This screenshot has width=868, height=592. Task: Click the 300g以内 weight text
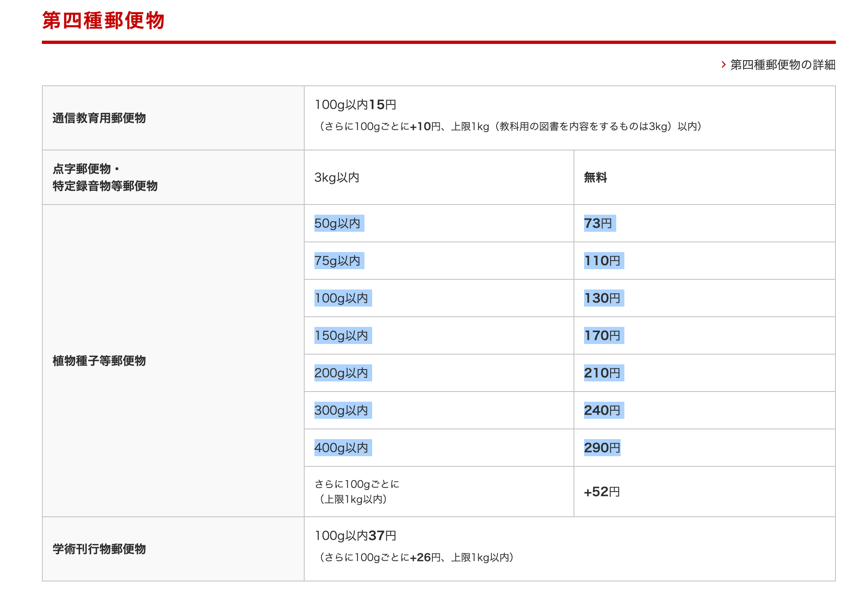(x=342, y=410)
